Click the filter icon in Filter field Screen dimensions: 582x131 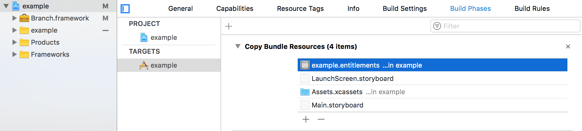pos(437,26)
